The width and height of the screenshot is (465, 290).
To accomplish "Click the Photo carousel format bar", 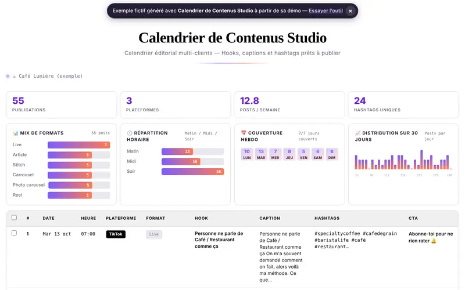I will tap(70, 185).
